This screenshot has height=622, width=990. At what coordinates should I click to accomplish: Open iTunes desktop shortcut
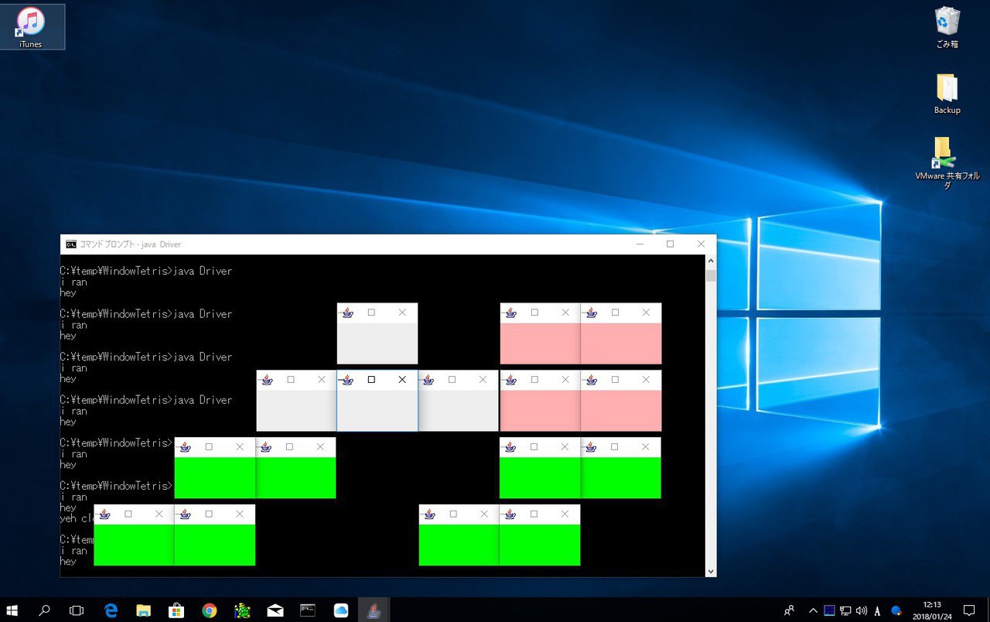[31, 26]
